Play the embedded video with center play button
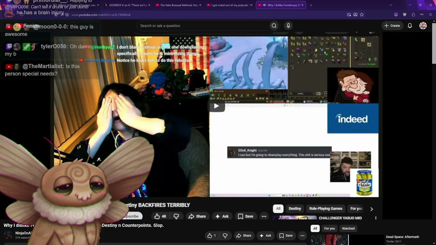The width and height of the screenshot is (436, 245). coord(216,106)
